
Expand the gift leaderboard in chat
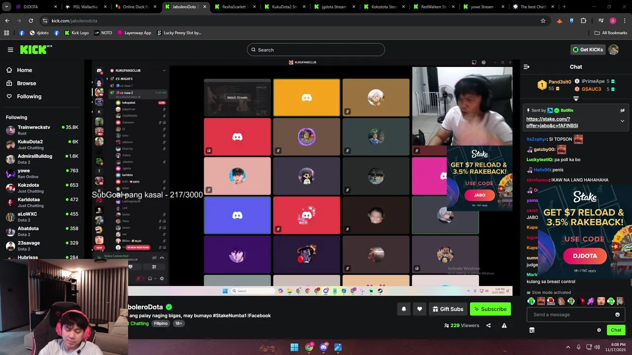pos(576,99)
